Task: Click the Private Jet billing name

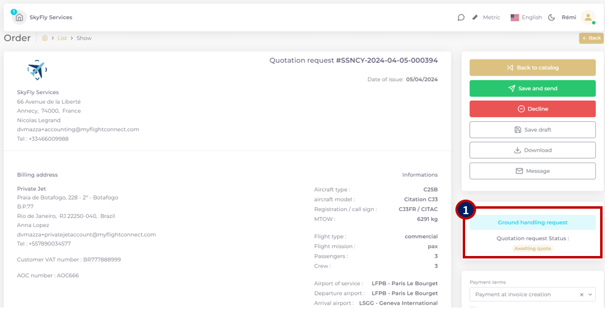Action: [x=32, y=189]
